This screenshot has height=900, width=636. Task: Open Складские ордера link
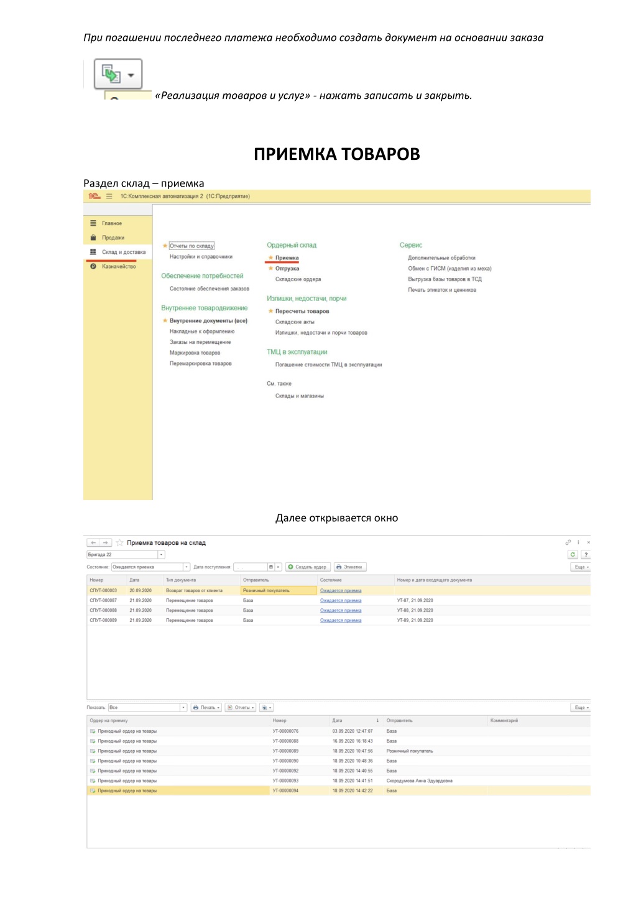coord(298,279)
